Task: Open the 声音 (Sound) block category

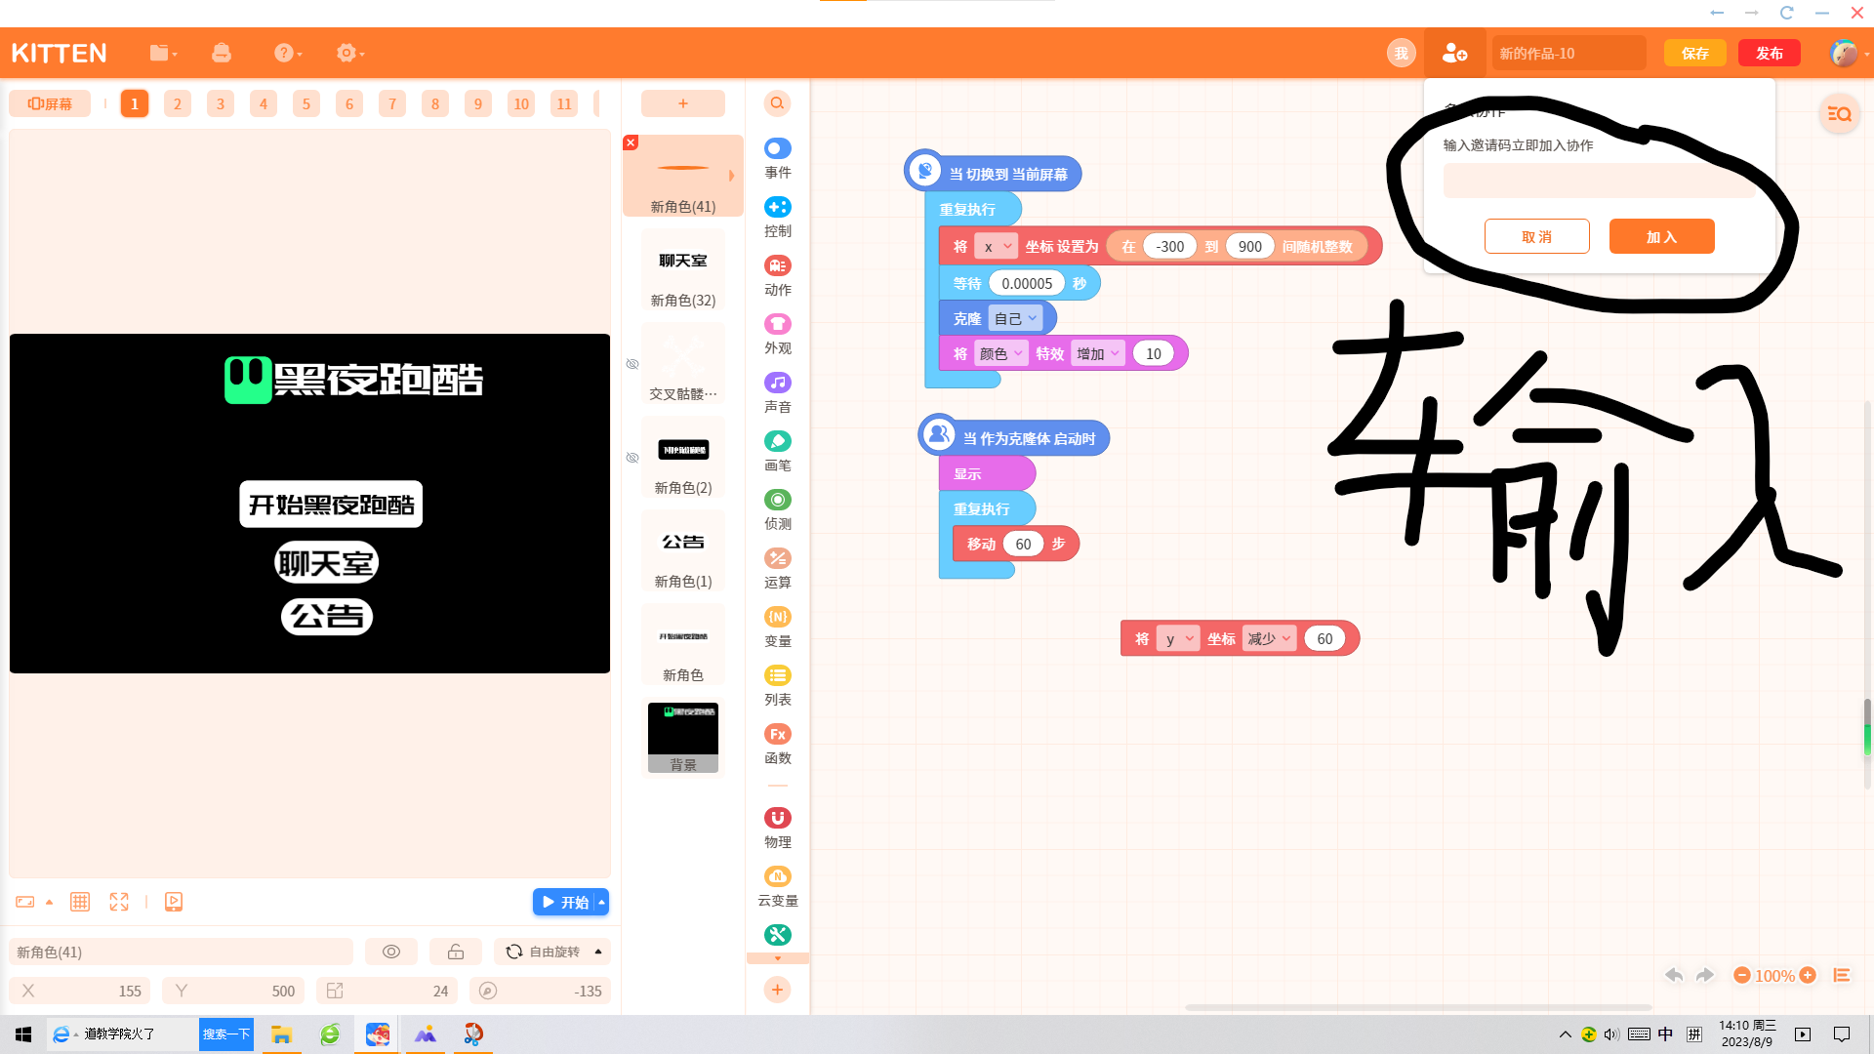Action: pyautogui.click(x=778, y=392)
